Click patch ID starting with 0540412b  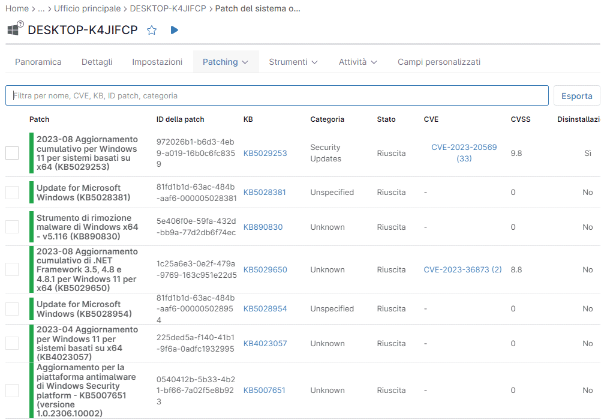pos(196,391)
